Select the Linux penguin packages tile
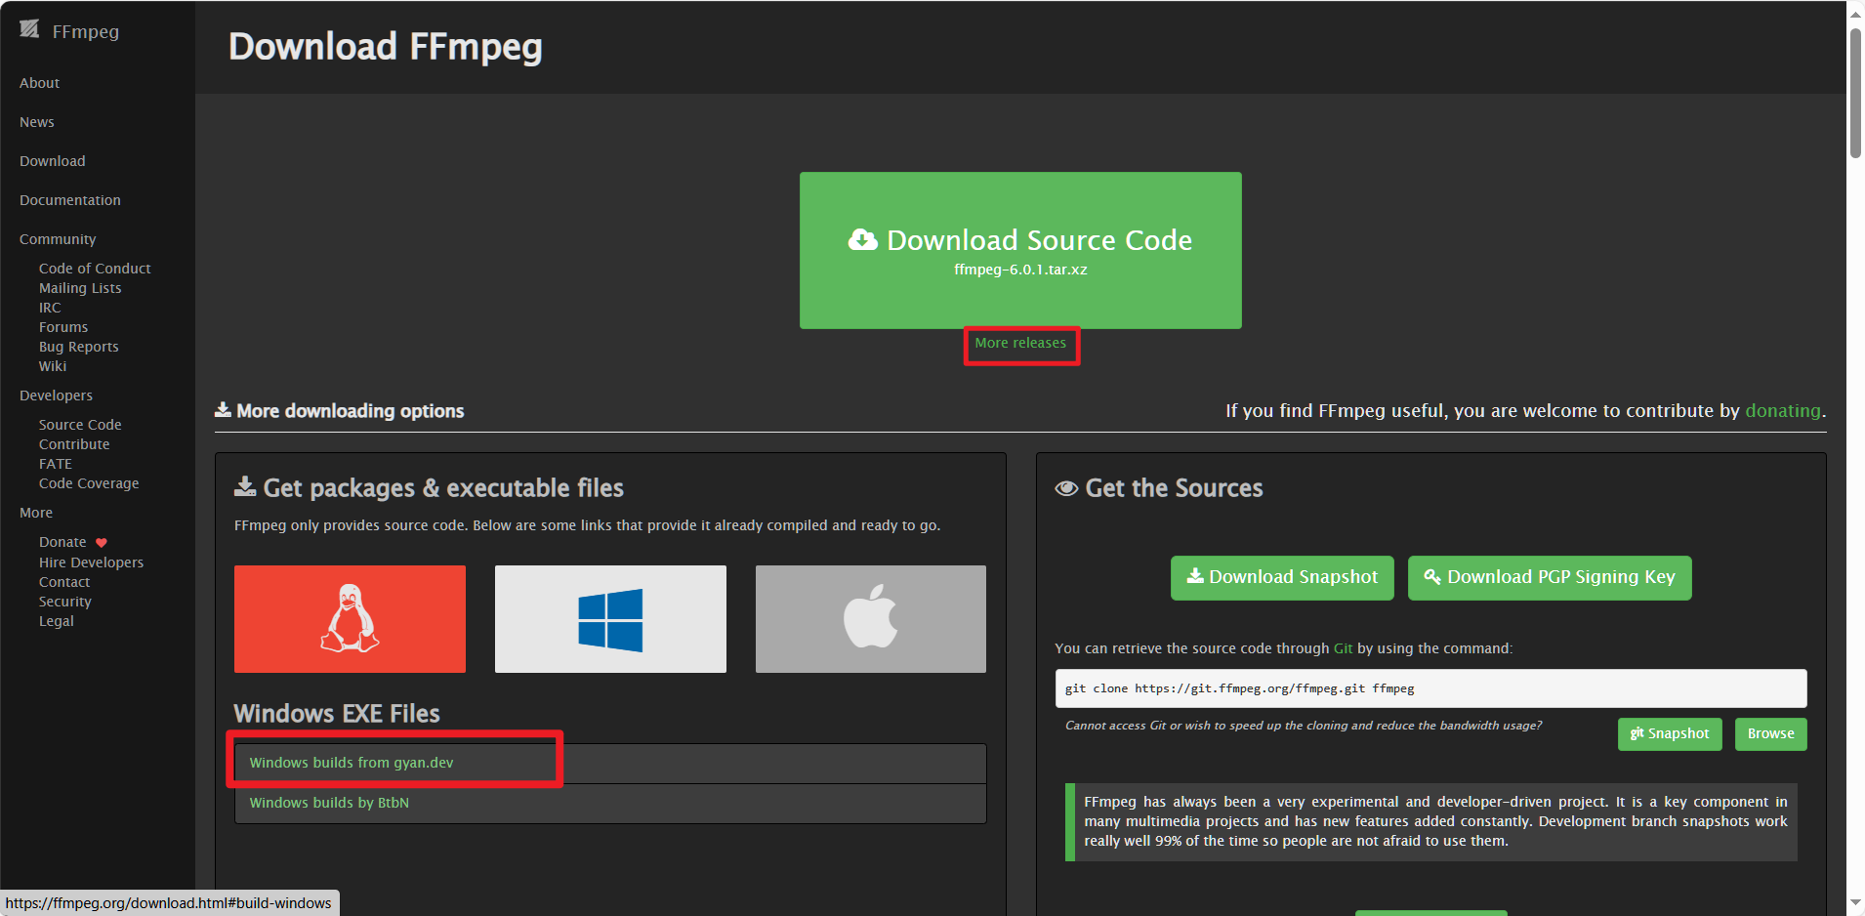Screen dimensions: 1865x916 coord(350,619)
